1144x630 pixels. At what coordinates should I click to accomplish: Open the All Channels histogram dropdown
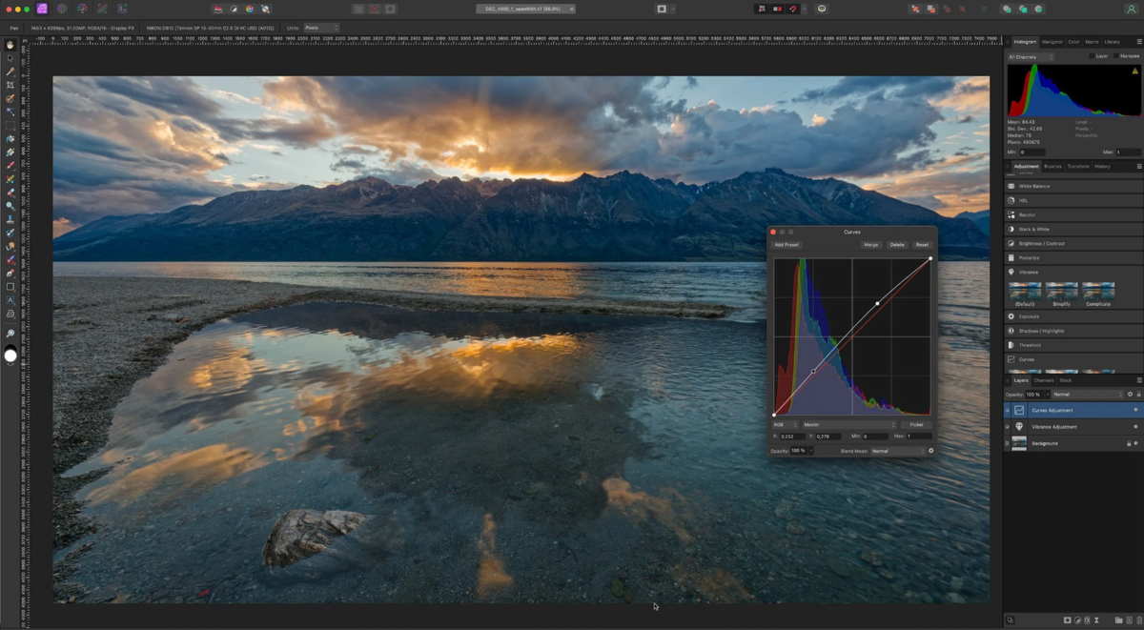tap(1031, 57)
